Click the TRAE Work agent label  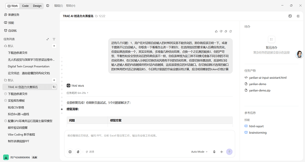(76, 86)
